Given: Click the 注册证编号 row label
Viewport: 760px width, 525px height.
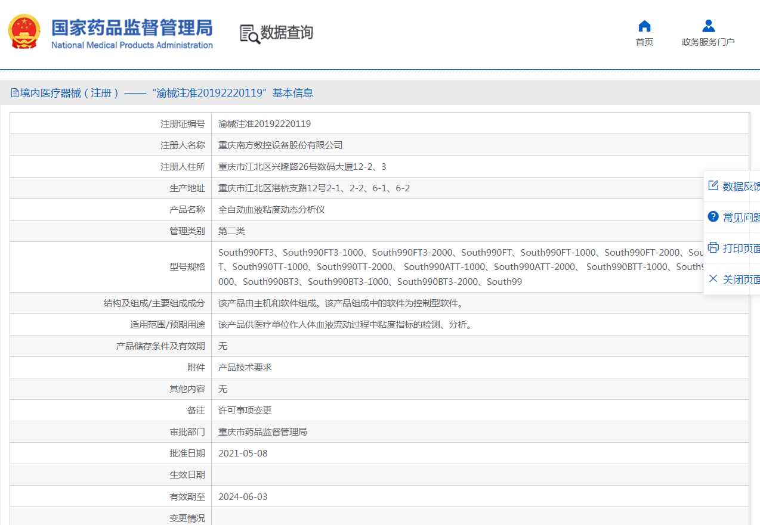Looking at the screenshot, I should pyautogui.click(x=183, y=124).
